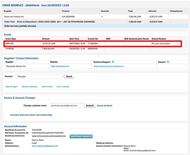This screenshot has height=155, width=190.
Task: Click the Search again link
Action: (11, 86)
